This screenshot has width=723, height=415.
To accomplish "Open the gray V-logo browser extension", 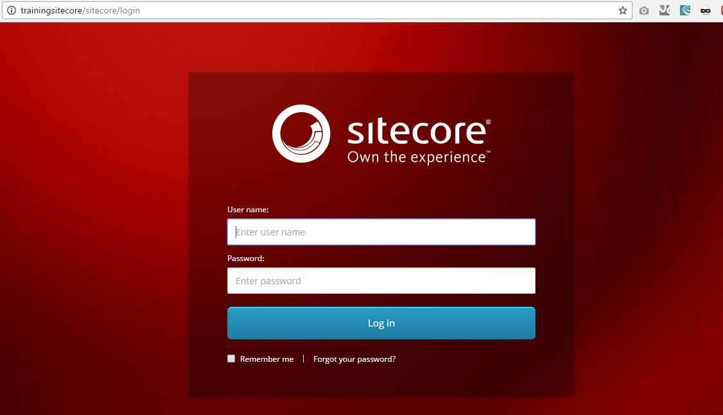I will click(x=665, y=10).
